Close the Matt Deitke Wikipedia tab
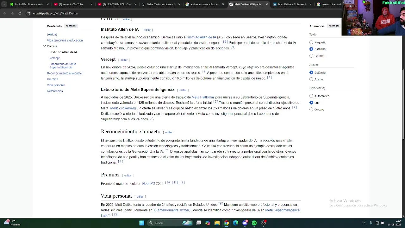This screenshot has width=405, height=228. coord(266,4)
